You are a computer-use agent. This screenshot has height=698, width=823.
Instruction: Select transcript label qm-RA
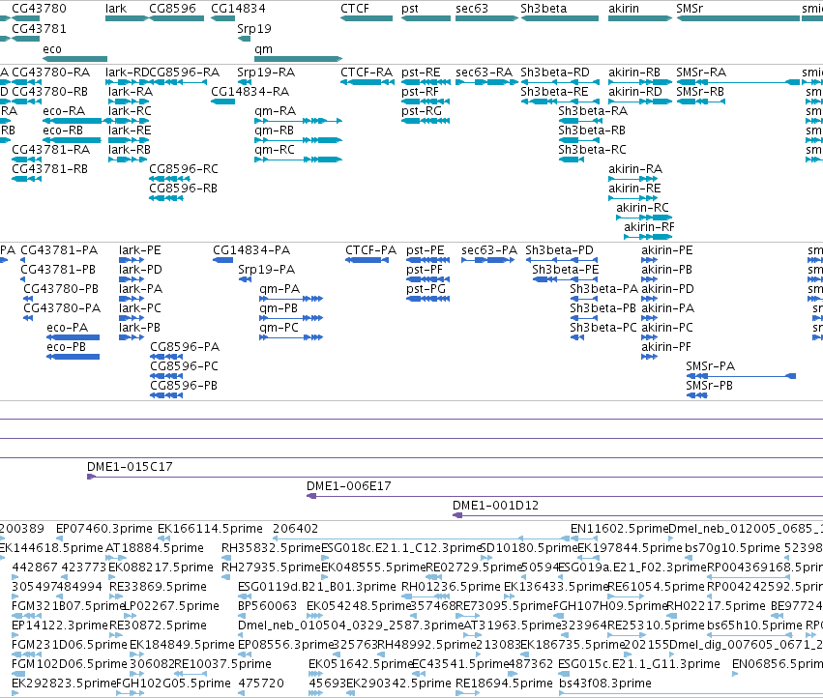click(275, 111)
